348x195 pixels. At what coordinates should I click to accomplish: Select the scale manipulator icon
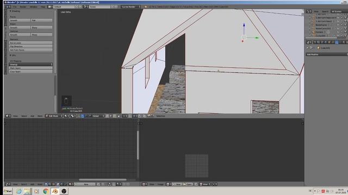(90, 116)
